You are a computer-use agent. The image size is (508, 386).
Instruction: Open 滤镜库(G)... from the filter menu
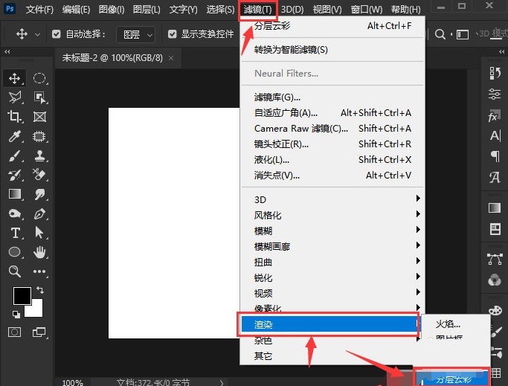pyautogui.click(x=332, y=97)
